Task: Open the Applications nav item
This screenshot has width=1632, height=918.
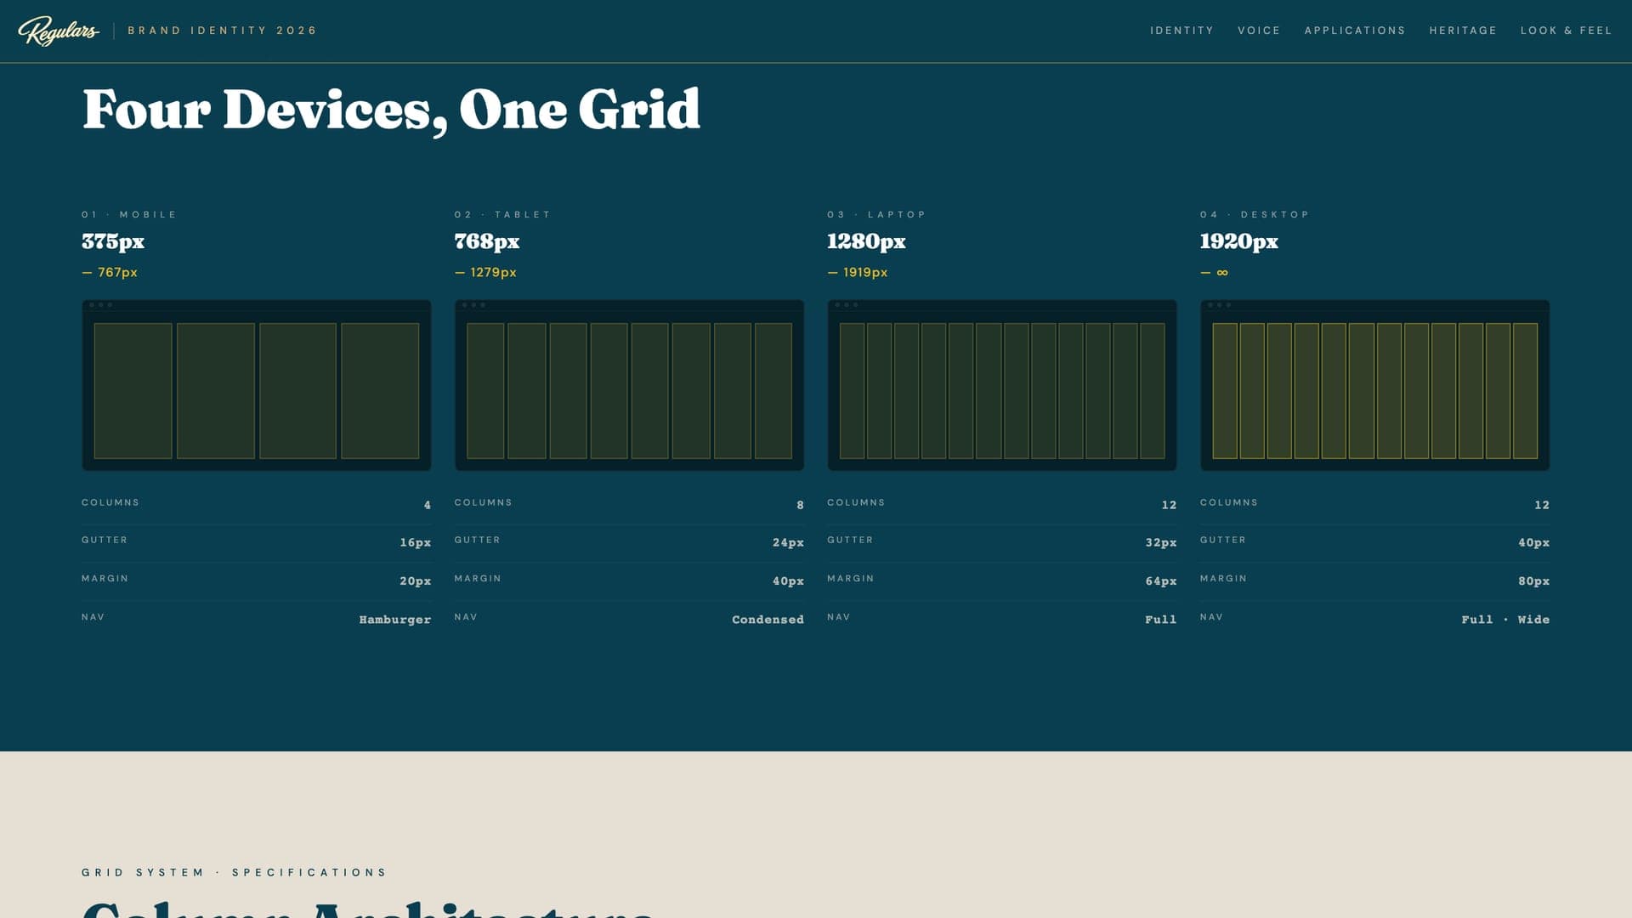Action: coord(1355,31)
